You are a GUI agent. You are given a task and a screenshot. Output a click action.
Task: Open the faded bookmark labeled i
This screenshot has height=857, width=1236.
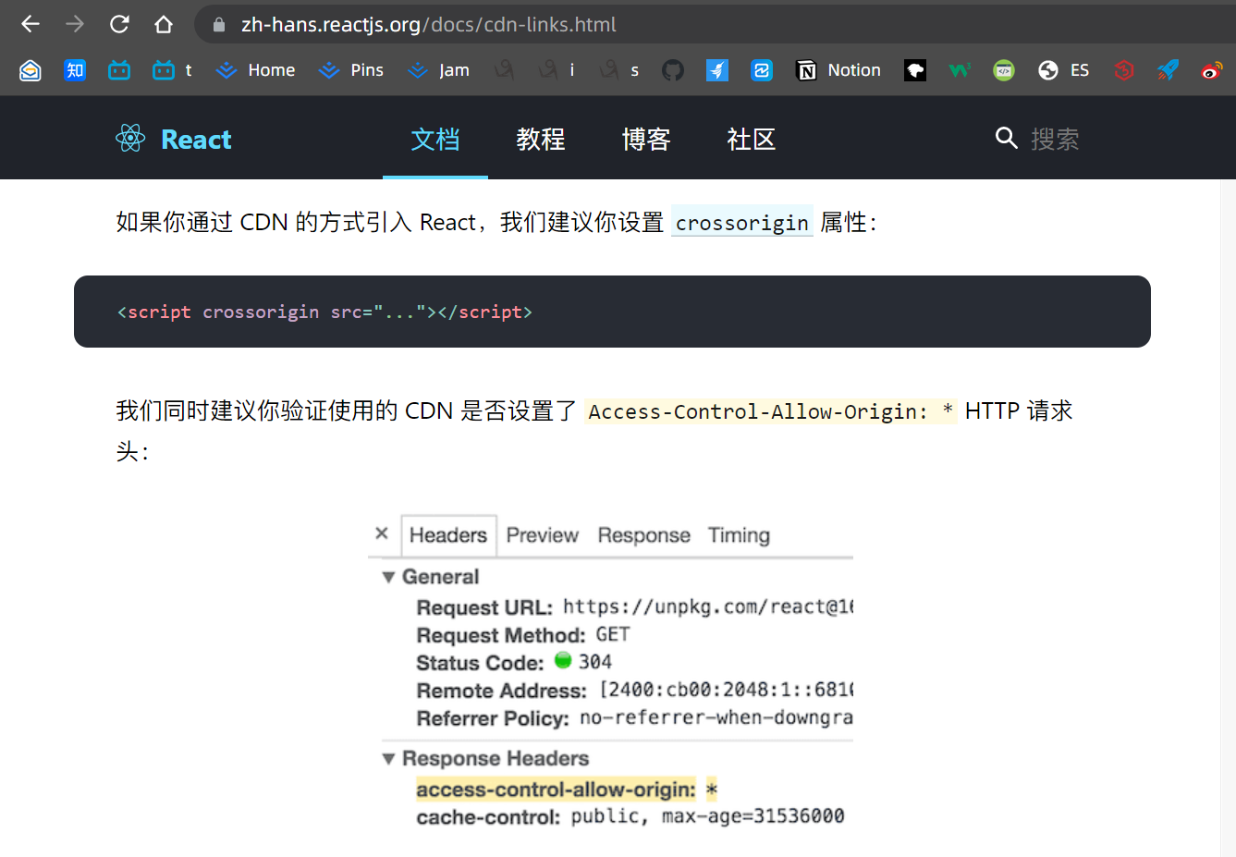tap(557, 70)
